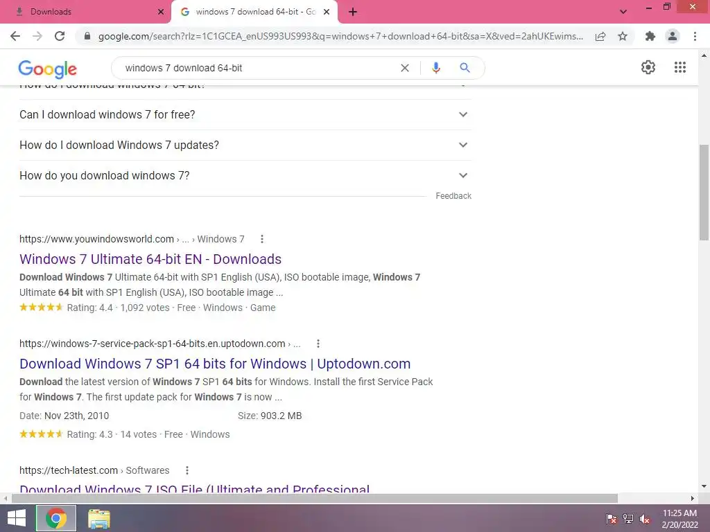The height and width of the screenshot is (532, 710).
Task: Click the muted volume tray icon
Action: (645, 518)
